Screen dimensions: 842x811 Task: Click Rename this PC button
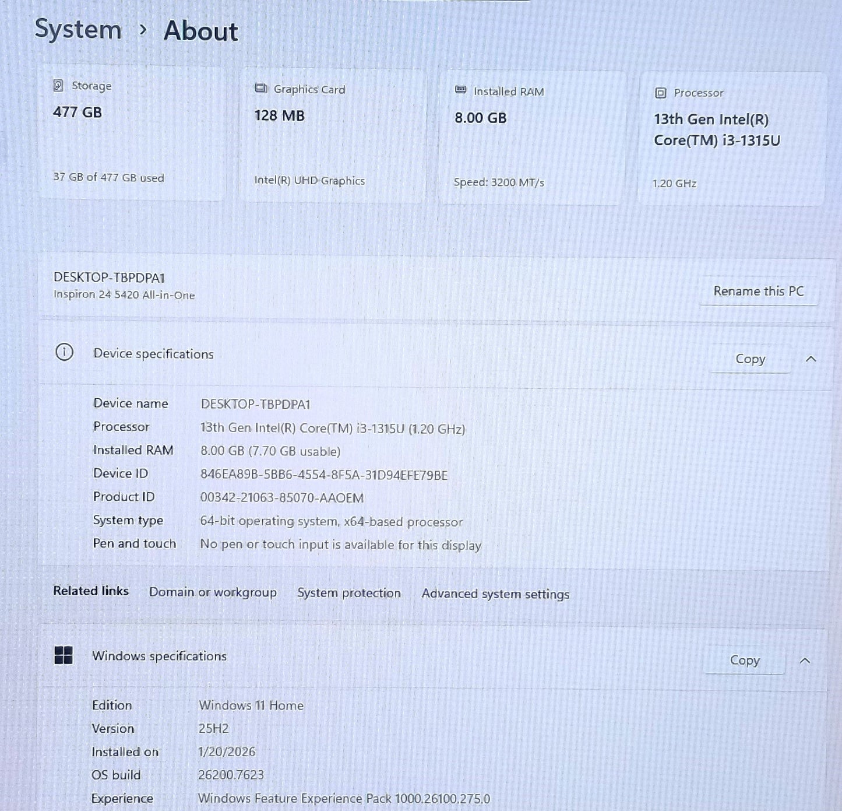point(758,291)
